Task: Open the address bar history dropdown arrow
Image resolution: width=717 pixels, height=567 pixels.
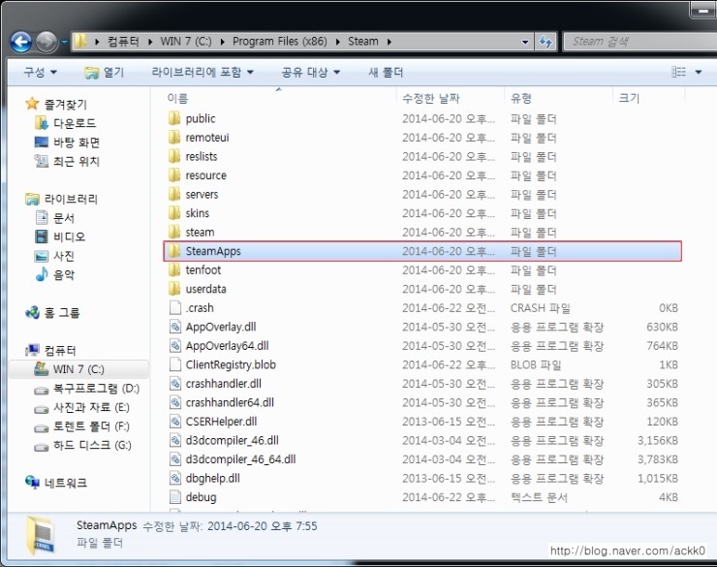Action: click(525, 42)
